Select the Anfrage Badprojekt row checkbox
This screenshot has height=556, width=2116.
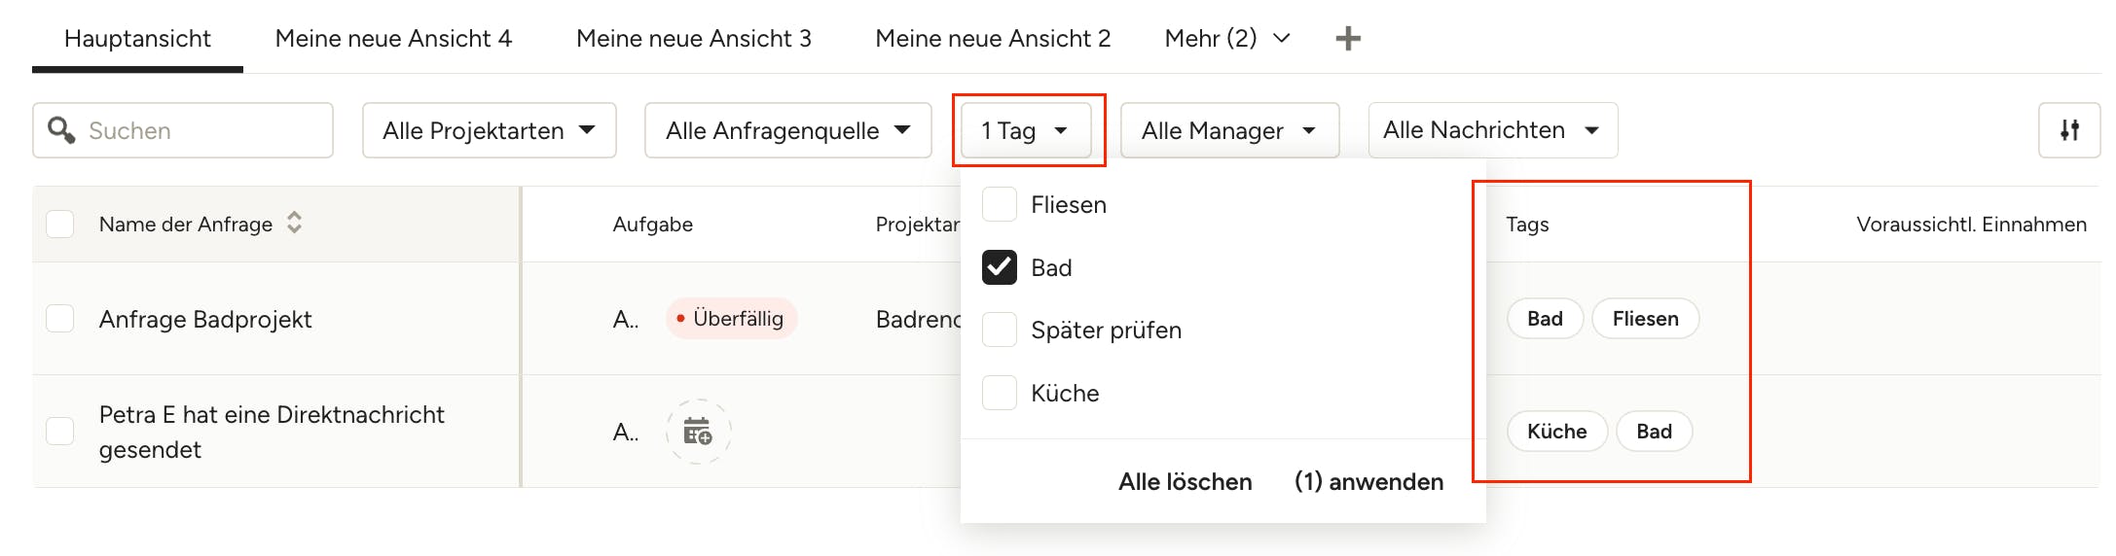click(60, 319)
